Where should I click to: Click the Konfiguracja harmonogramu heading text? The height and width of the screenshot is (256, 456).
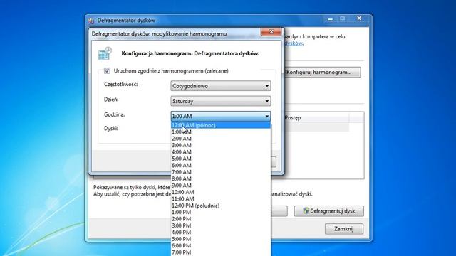(x=190, y=54)
